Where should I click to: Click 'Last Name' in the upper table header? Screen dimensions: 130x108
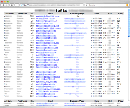click(10, 14)
